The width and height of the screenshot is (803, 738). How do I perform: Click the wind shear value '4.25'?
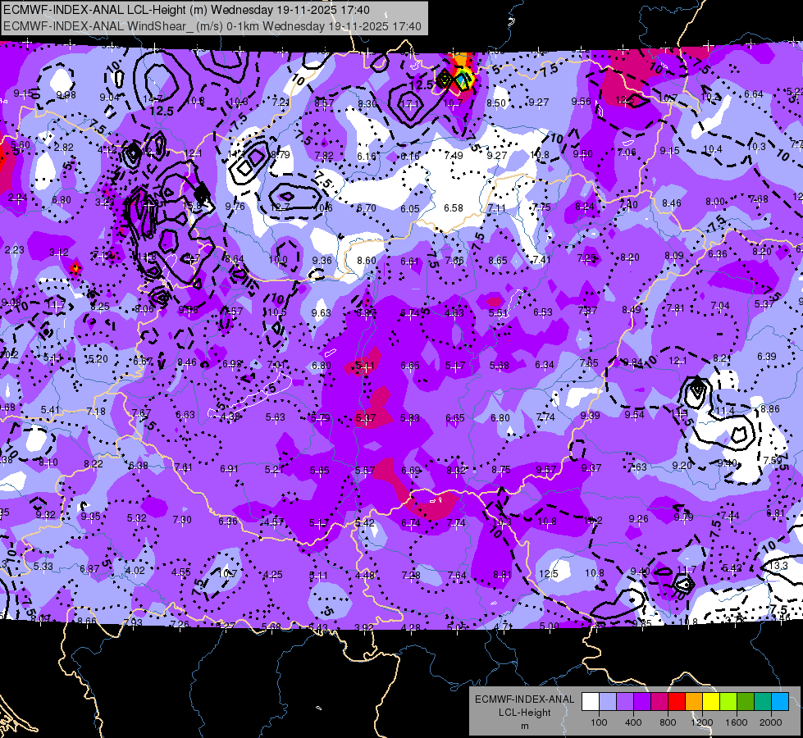click(272, 575)
